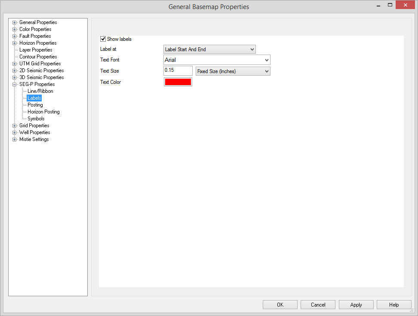
Task: Expand the Color Properties tree node
Action: [x=15, y=29]
